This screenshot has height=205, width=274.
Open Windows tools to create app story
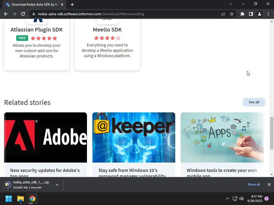click(222, 172)
